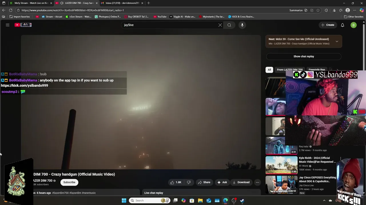Open the Stream – Aircast bookmark
Screen dimensions: 366x205
tap(52, 17)
